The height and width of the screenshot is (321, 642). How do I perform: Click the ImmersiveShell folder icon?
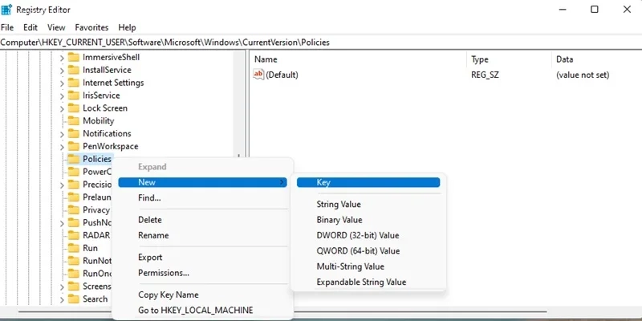tap(73, 57)
